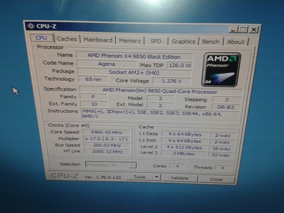Viewport: 284px width, 213px height.
Task: Click the AMD Phenom logo image
Action: tap(221, 70)
